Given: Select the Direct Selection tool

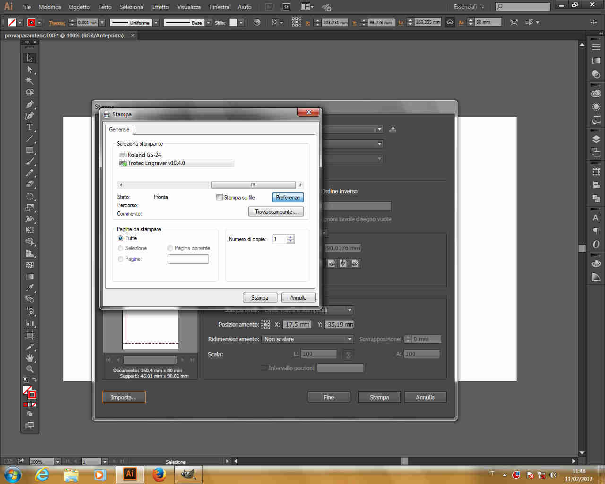Looking at the screenshot, I should (29, 69).
